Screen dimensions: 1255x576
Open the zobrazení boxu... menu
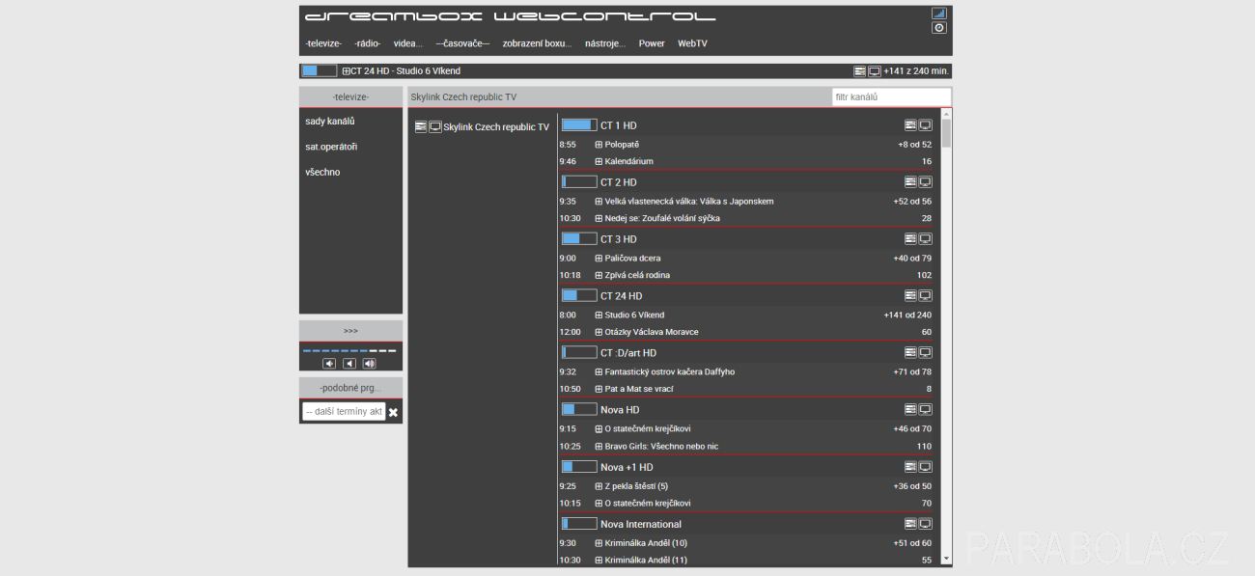click(x=537, y=43)
